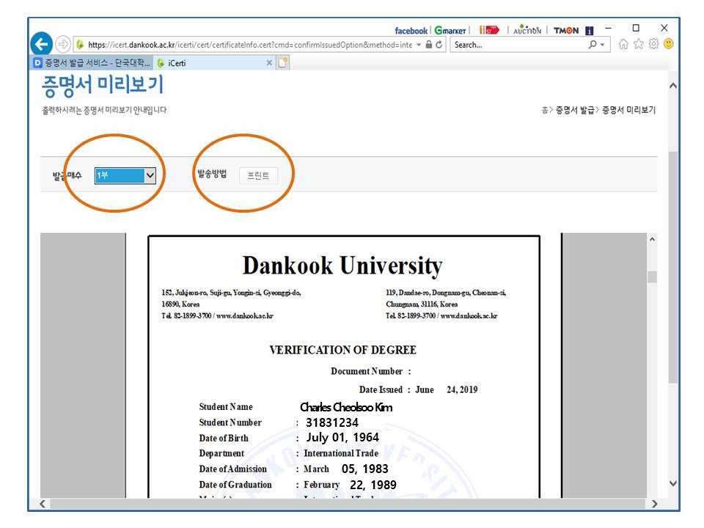Click the page's vertical scrollbar down arrow

pyautogui.click(x=673, y=483)
